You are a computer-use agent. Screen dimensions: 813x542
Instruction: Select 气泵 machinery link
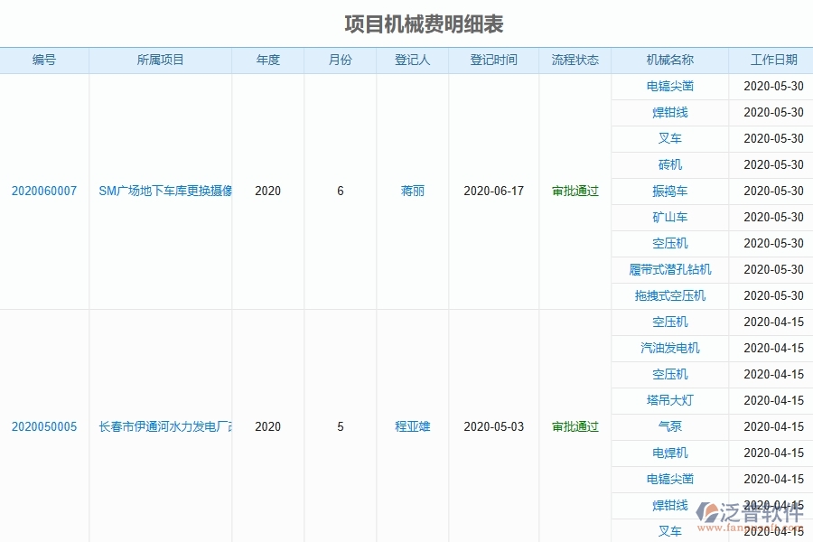(668, 426)
